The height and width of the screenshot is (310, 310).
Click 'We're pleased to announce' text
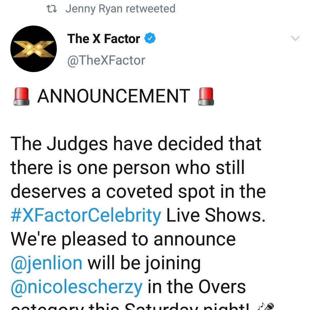tap(123, 239)
